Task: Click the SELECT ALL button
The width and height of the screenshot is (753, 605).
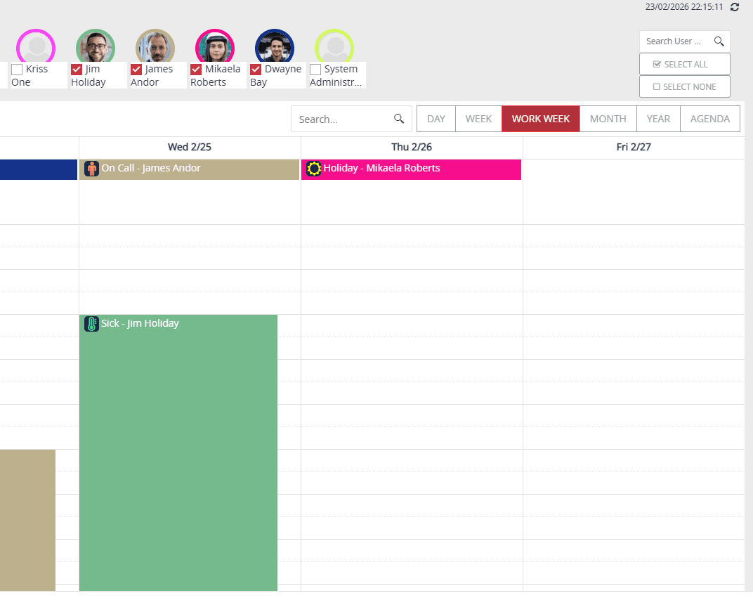Action: pos(684,65)
